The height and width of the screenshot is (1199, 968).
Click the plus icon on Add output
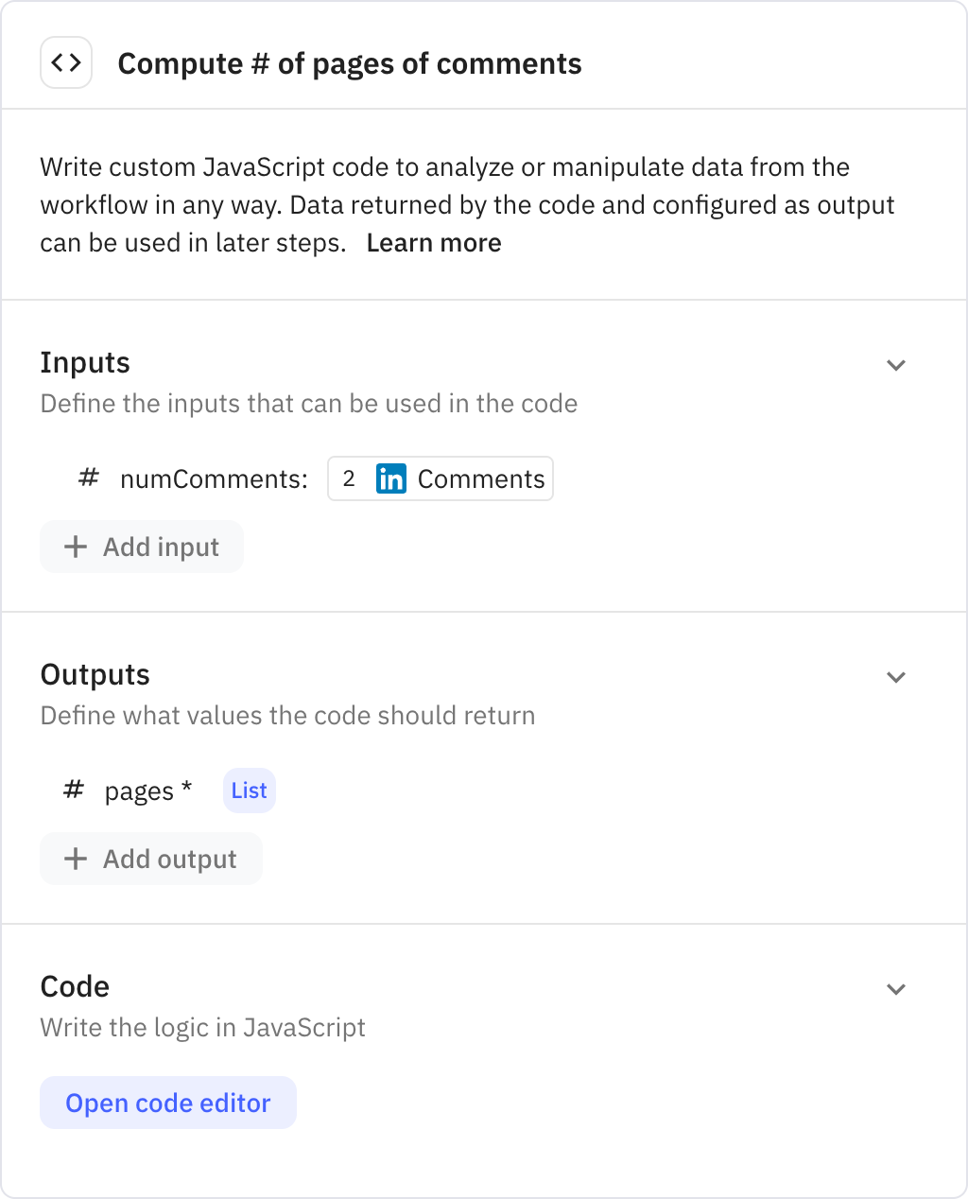[x=76, y=859]
